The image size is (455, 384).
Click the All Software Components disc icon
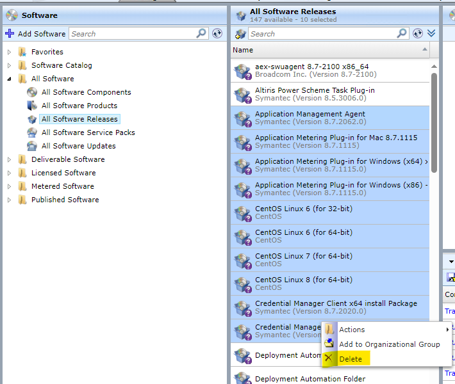click(32, 92)
